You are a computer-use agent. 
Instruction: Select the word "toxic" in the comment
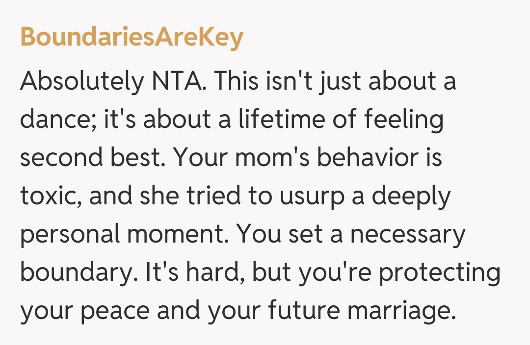[48, 197]
